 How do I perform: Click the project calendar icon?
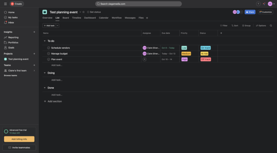pyautogui.click(x=45, y=12)
